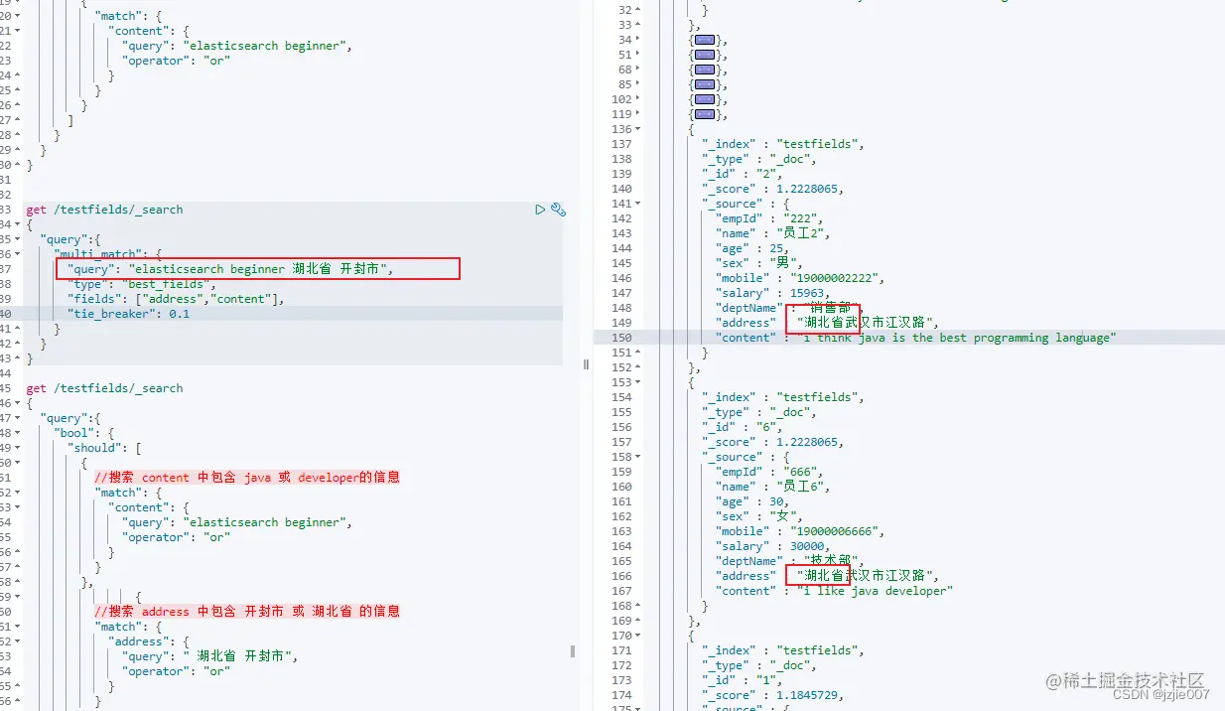Click the folded code badge on line 119
The image size is (1225, 711).
705,114
